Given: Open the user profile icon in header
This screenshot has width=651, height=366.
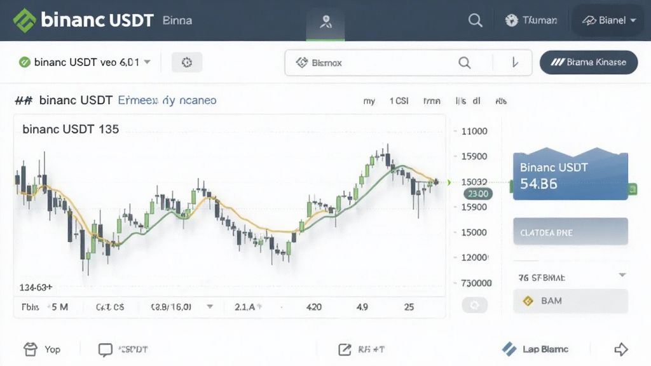Looking at the screenshot, I should (x=325, y=21).
